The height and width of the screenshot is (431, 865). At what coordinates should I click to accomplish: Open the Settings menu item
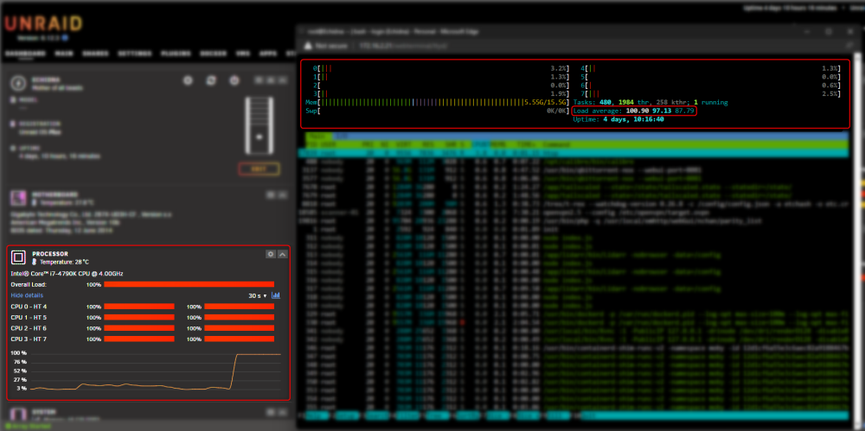point(135,54)
